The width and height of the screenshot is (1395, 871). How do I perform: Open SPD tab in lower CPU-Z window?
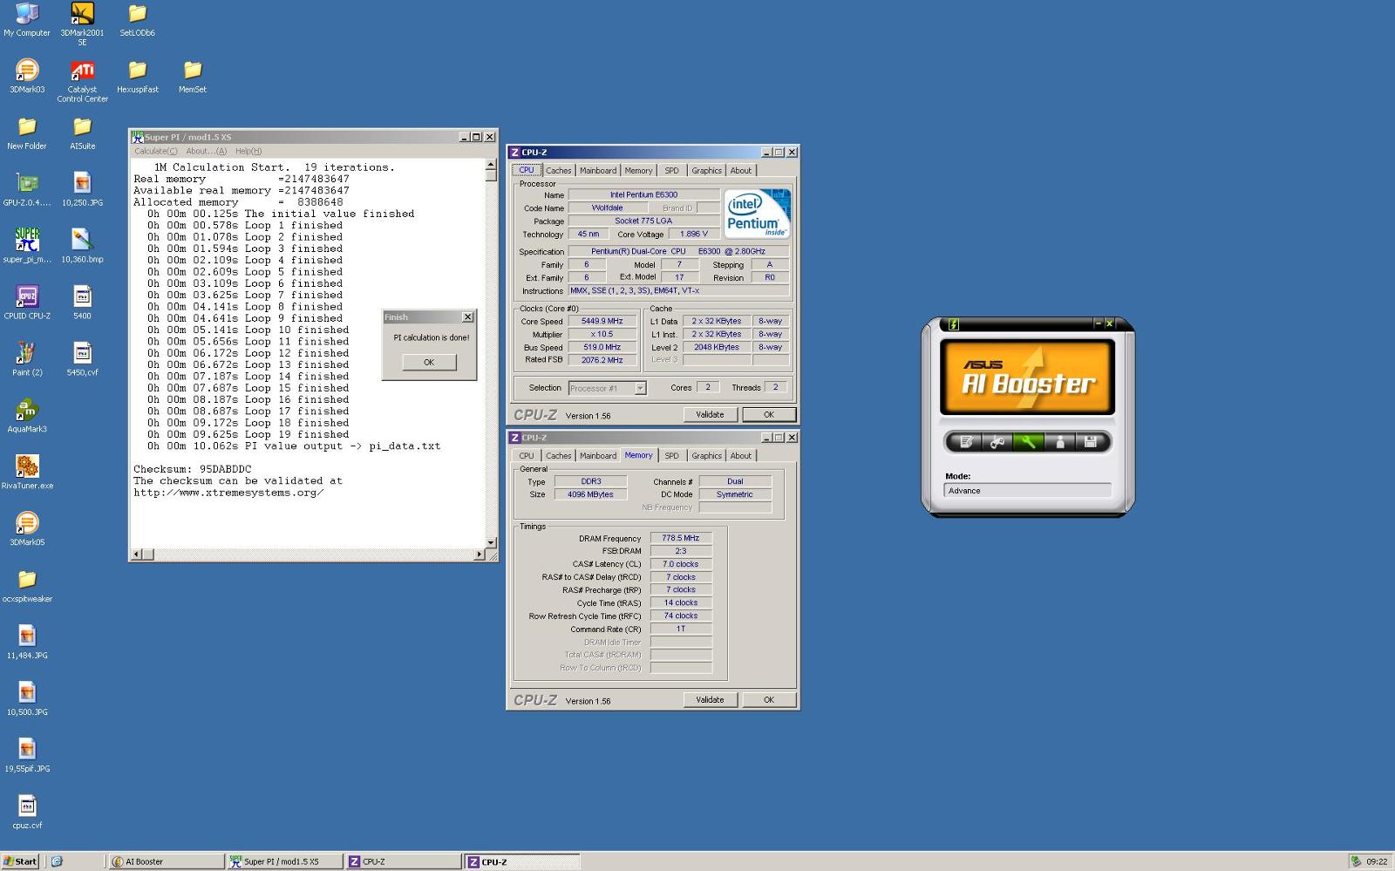click(x=671, y=456)
